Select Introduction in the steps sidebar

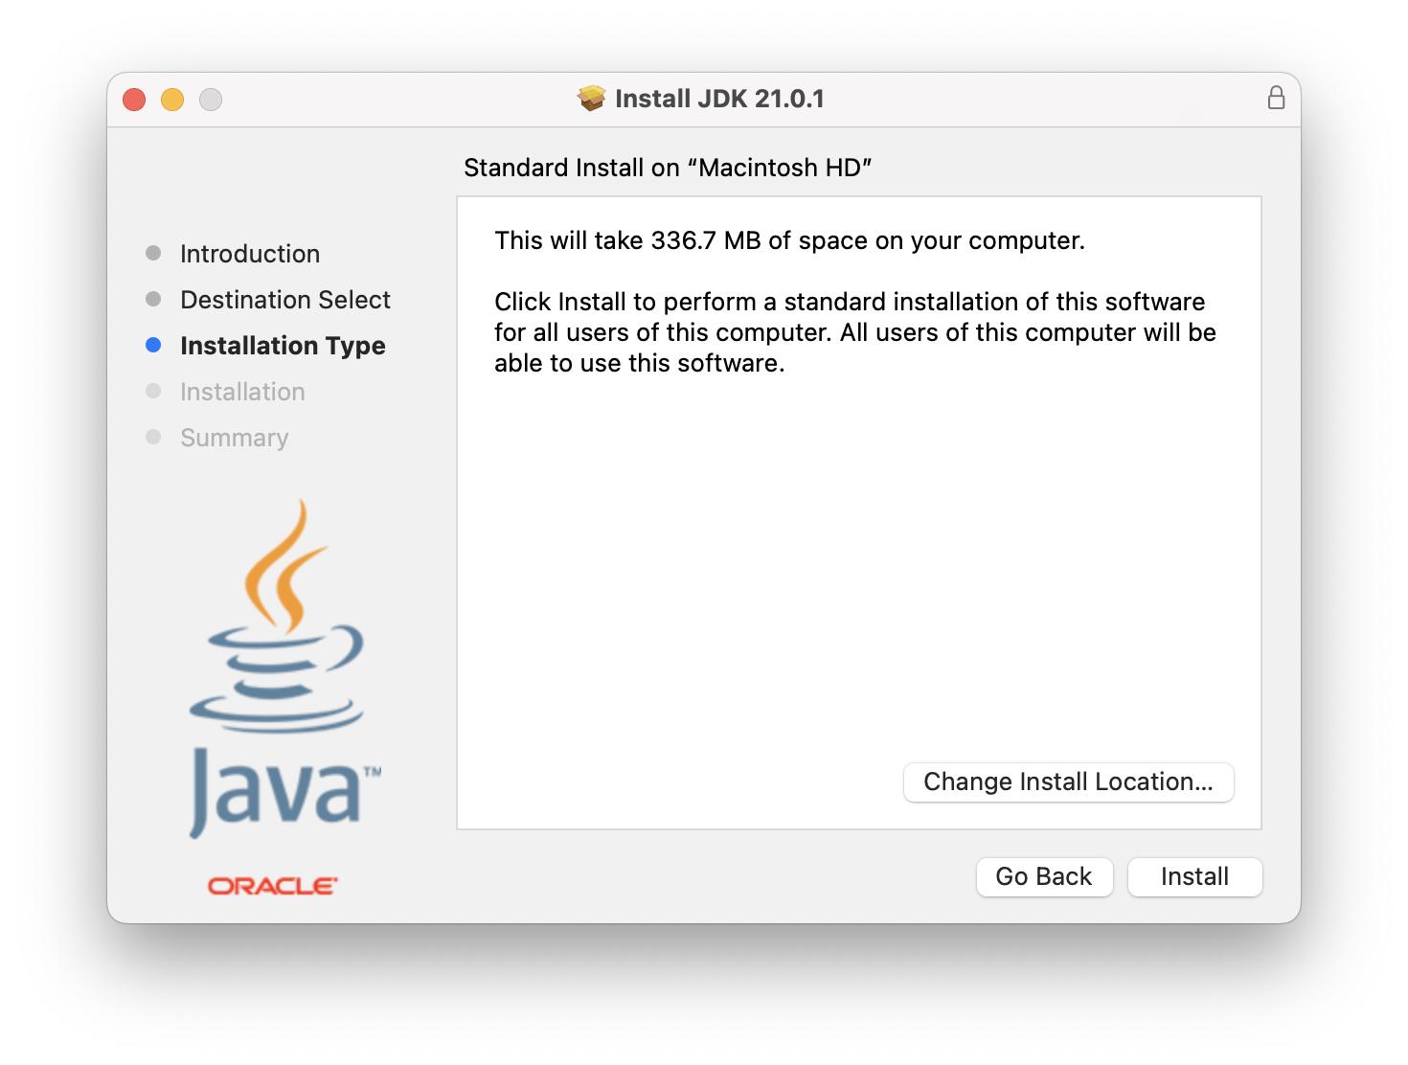[x=249, y=253]
